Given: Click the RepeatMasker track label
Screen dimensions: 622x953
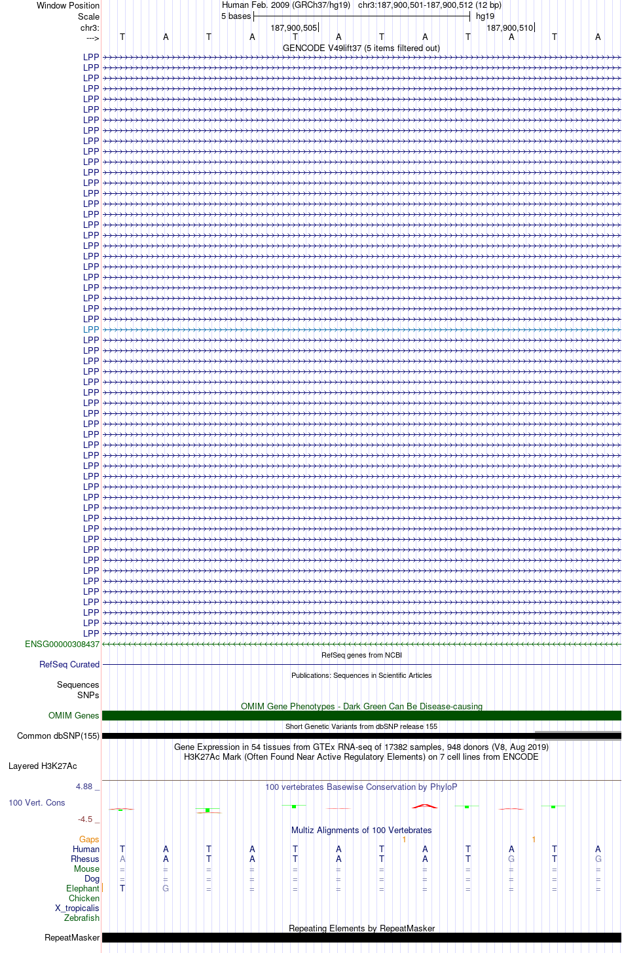Looking at the screenshot, I should click(72, 937).
